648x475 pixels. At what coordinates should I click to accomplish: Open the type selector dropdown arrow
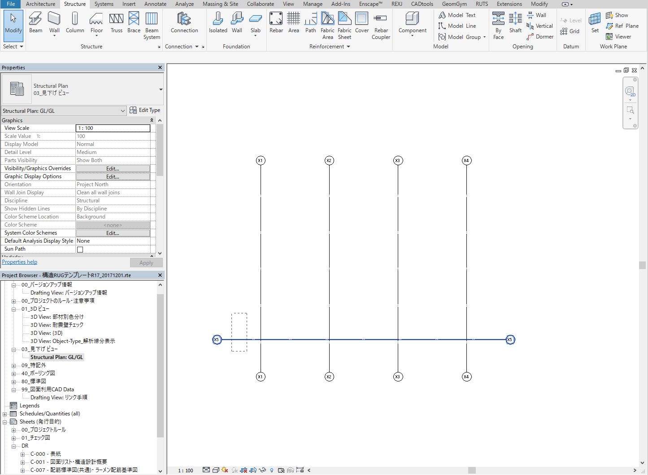(161, 90)
